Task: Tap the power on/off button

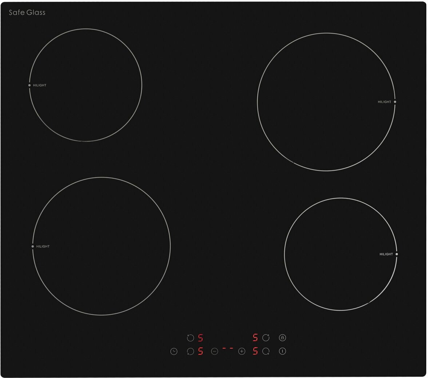Action: coord(282,351)
